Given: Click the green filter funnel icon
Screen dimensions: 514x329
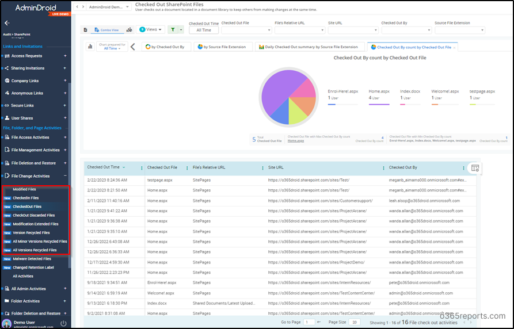Looking at the screenshot, I should 173,29.
